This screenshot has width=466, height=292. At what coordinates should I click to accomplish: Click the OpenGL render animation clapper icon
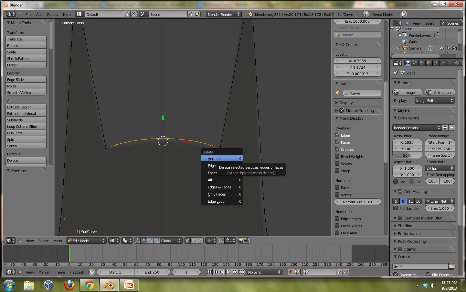point(247,241)
